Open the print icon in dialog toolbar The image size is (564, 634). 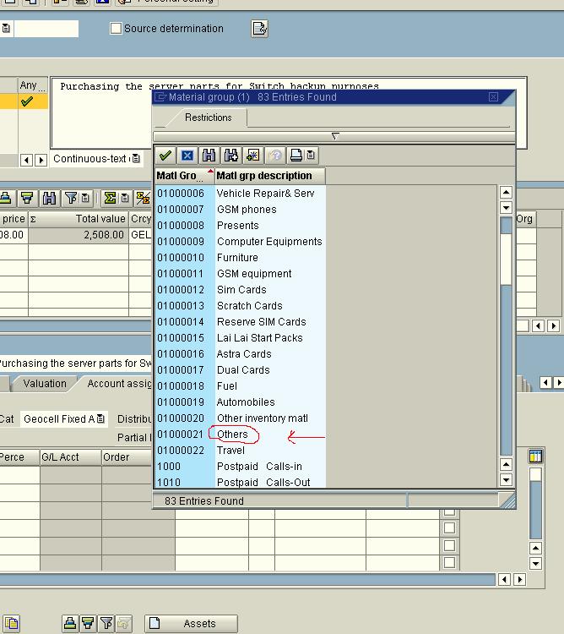[x=296, y=156]
